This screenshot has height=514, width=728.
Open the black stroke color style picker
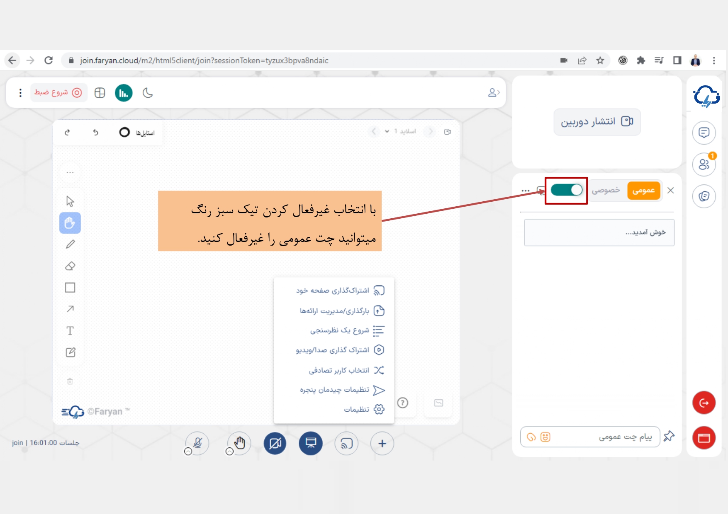click(x=124, y=132)
